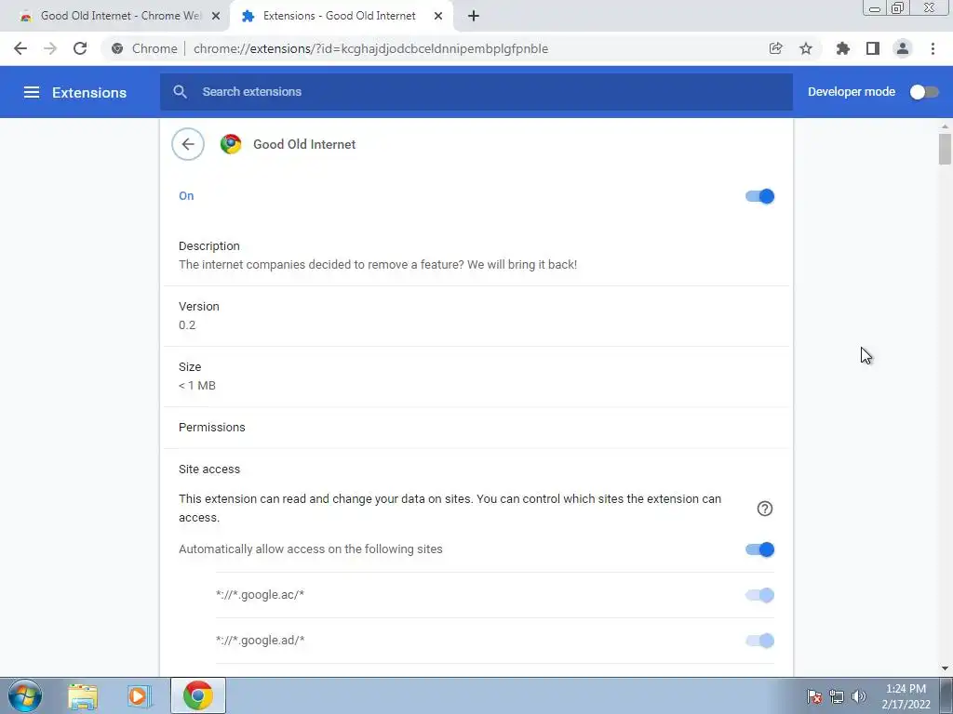Click version value 0.2
The height and width of the screenshot is (714, 953).
187,325
